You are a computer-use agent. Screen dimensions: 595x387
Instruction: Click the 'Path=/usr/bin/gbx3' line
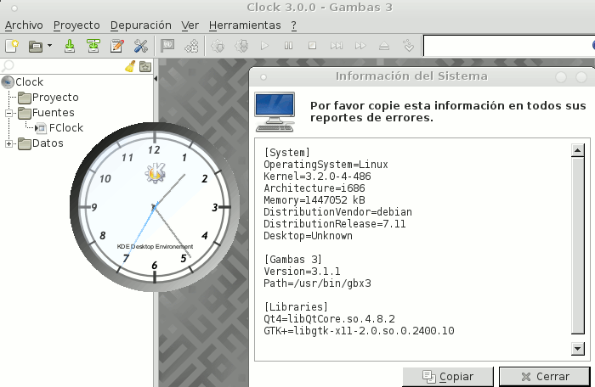[x=317, y=283]
